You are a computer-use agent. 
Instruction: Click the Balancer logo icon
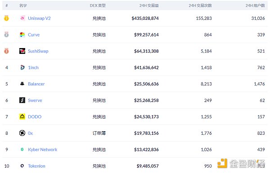(x=22, y=84)
